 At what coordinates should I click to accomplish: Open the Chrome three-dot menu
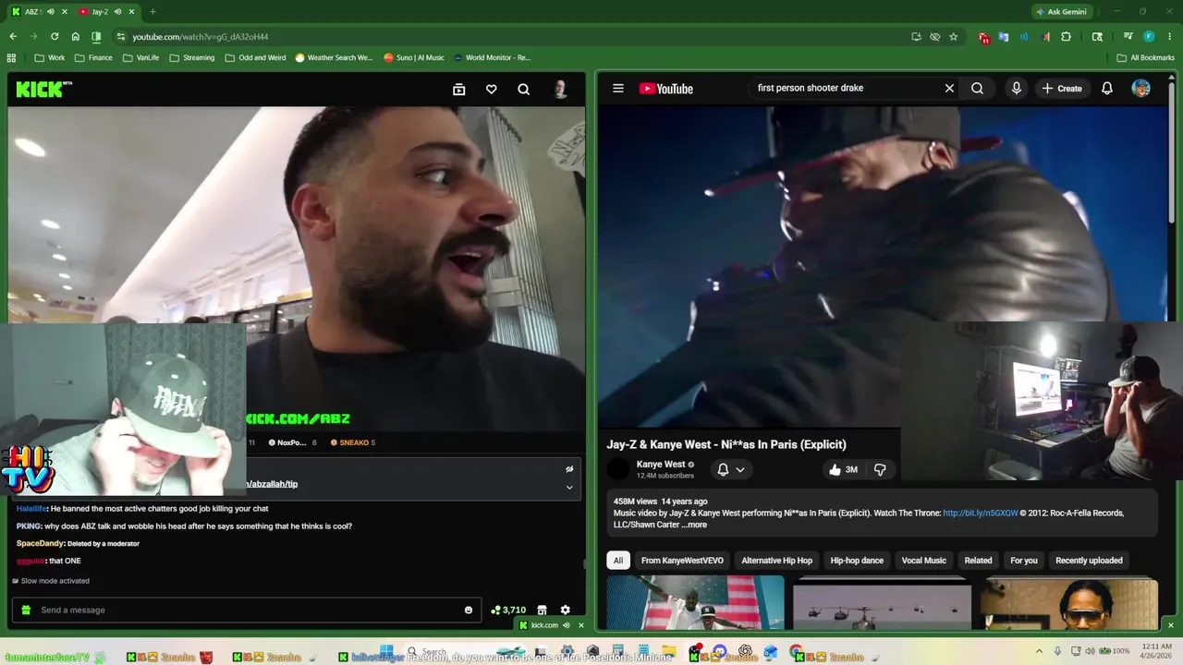pos(1169,37)
